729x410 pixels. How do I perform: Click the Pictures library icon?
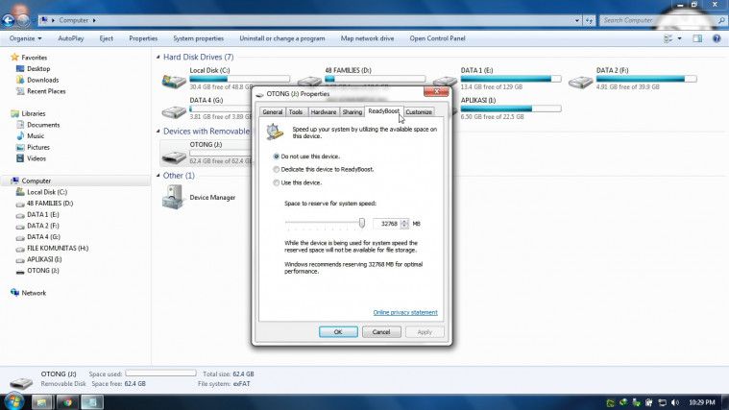point(20,147)
